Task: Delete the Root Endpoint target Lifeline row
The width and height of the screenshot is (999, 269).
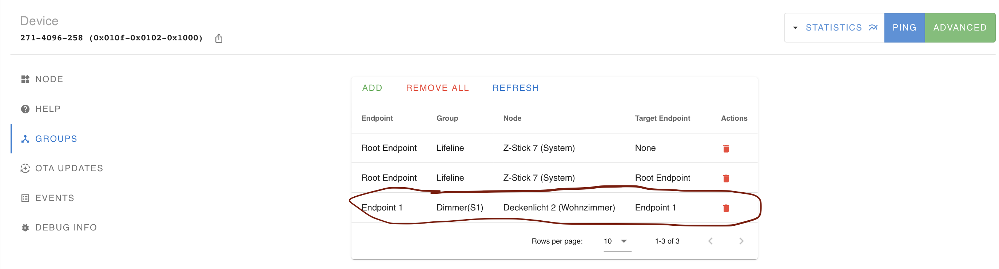Action: tap(725, 178)
